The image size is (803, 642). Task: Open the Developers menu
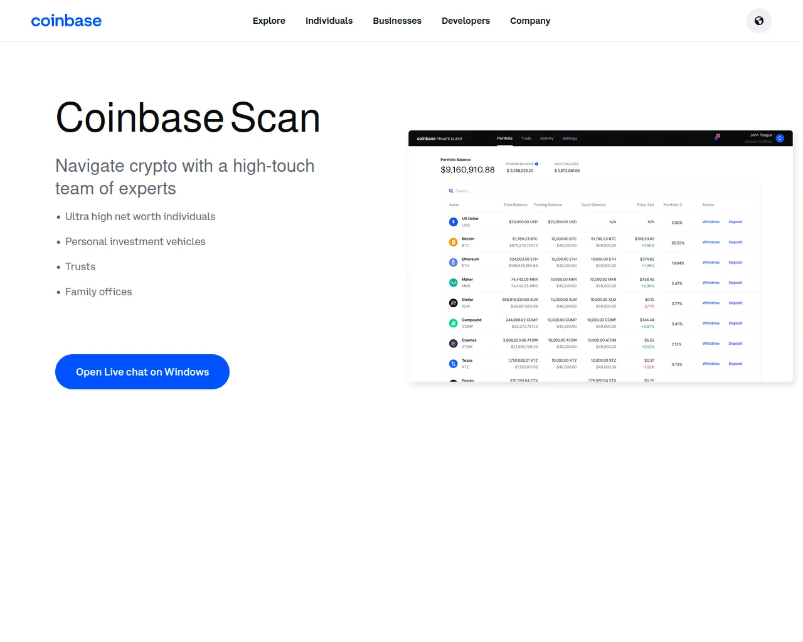click(466, 21)
